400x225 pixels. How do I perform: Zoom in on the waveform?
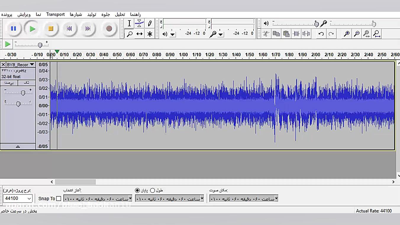pos(346,33)
